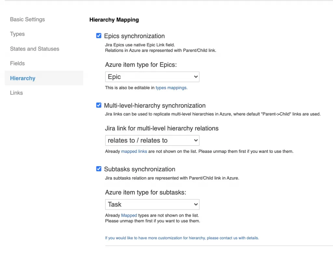Toggle the Subtasks synchronization checkbox
333x253 pixels.
click(99, 169)
